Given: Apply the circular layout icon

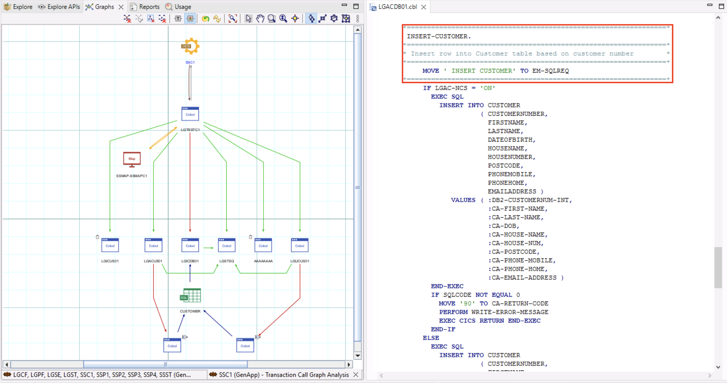Looking at the screenshot, I should (x=334, y=19).
